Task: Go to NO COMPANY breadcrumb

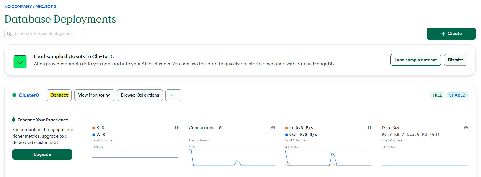Action: pos(18,7)
